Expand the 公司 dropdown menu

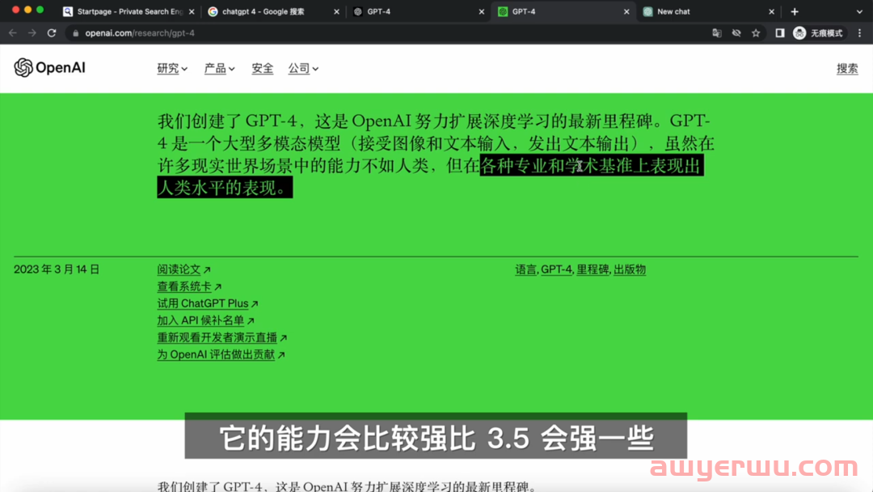[303, 69]
